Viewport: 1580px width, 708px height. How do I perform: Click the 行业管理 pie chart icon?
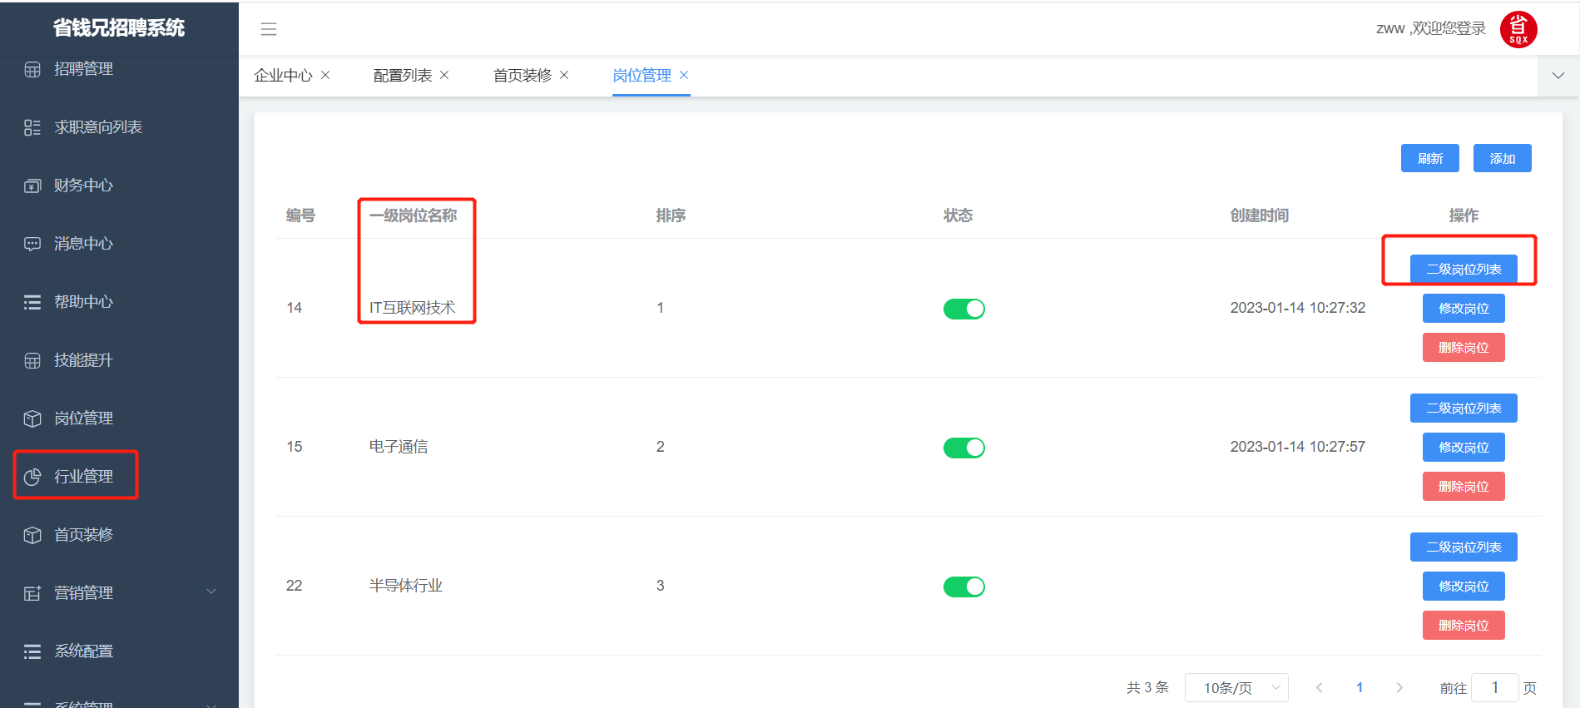32,477
